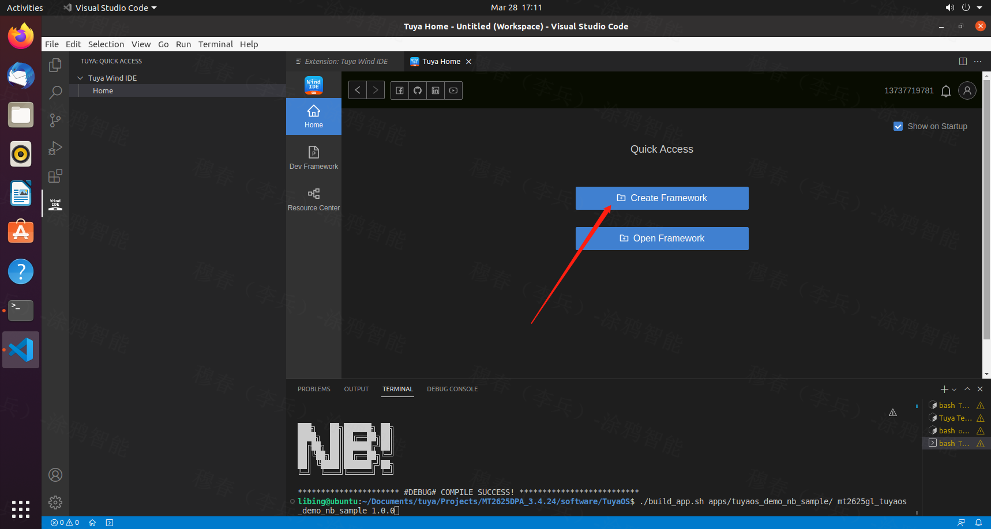The image size is (991, 529).
Task: Open the GitHub link icon
Action: 418,90
